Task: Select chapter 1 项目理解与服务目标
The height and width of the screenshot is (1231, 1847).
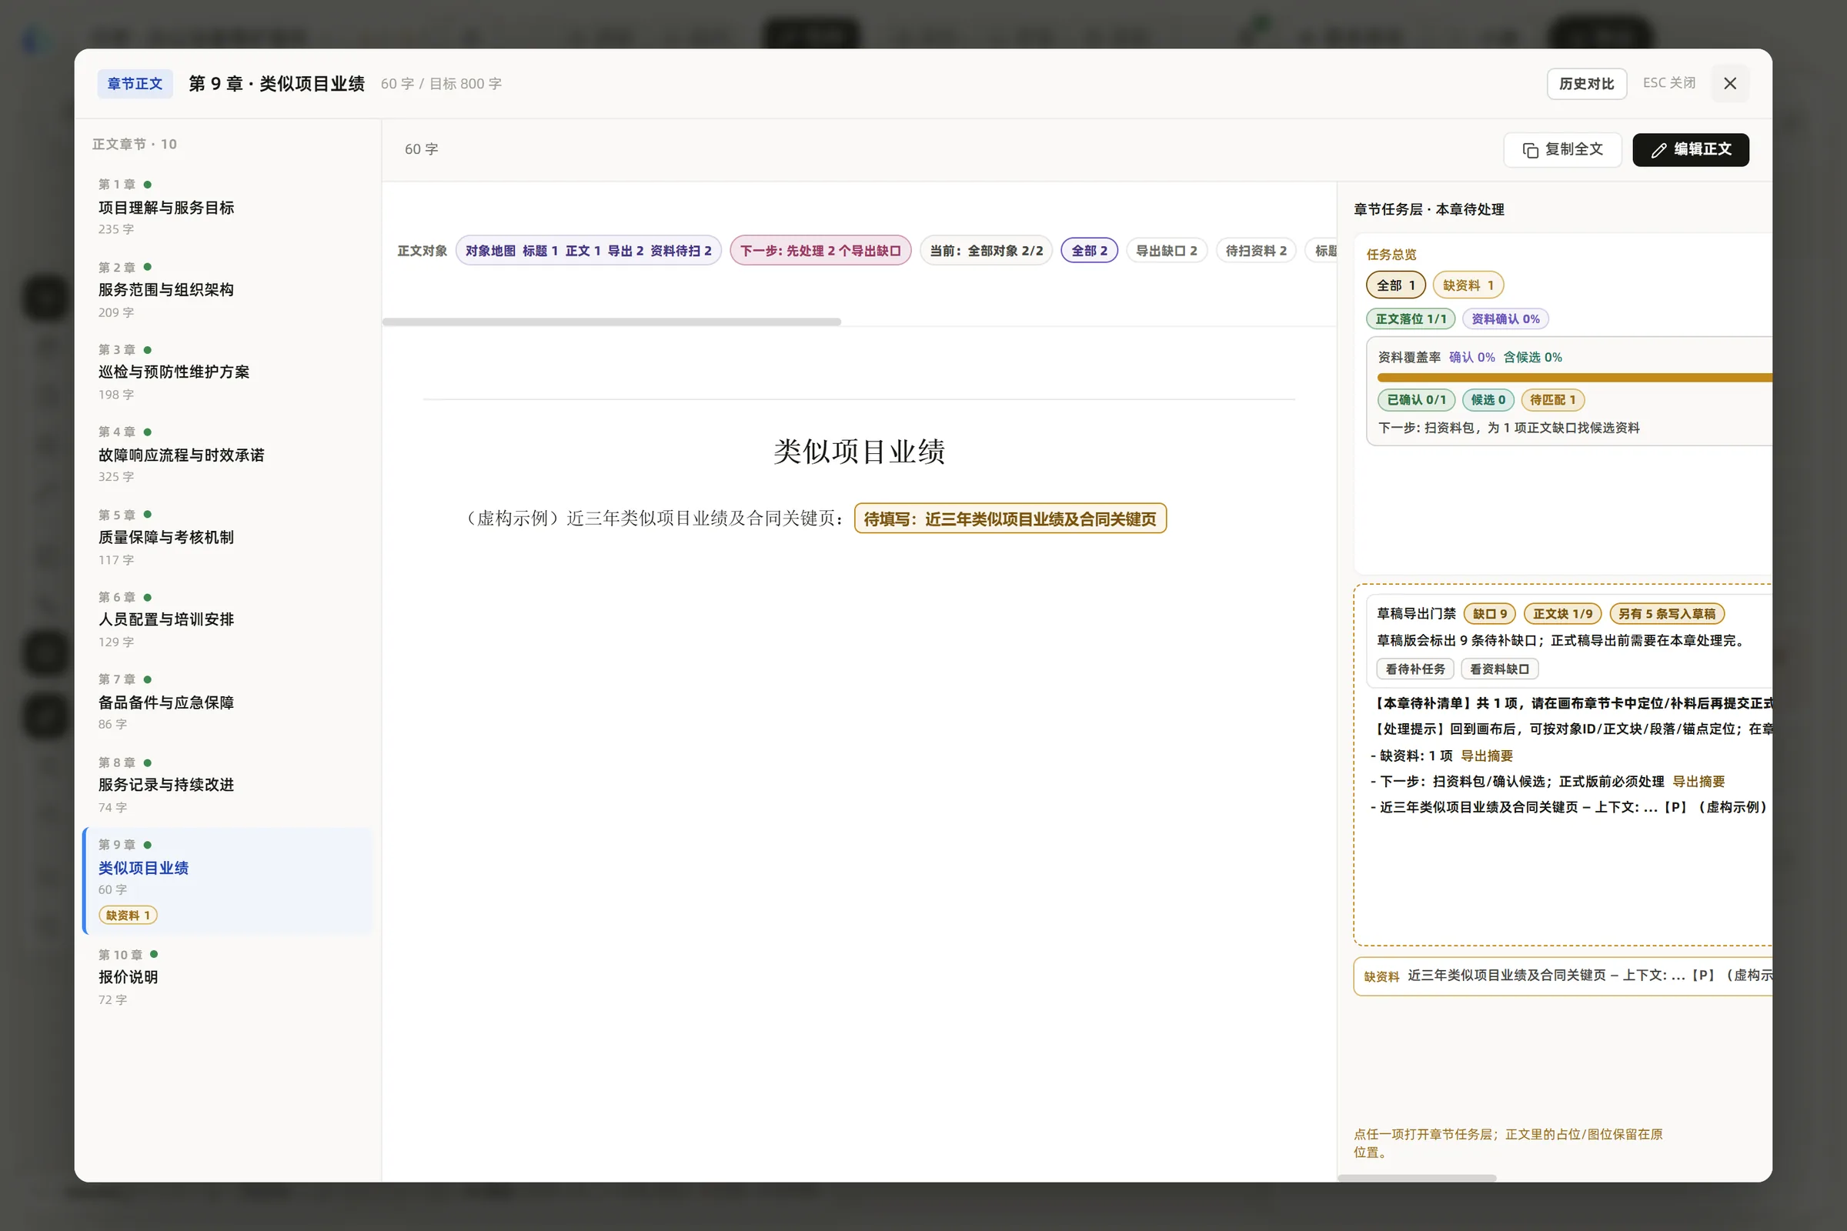Action: [x=226, y=206]
